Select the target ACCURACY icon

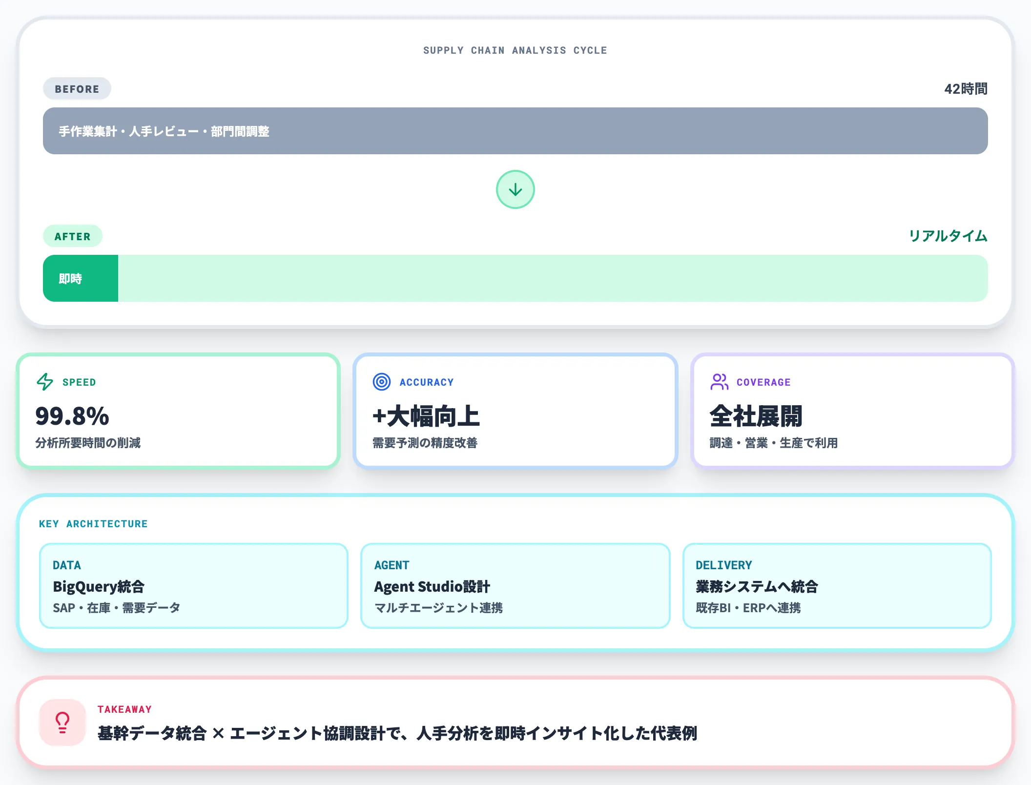click(381, 382)
